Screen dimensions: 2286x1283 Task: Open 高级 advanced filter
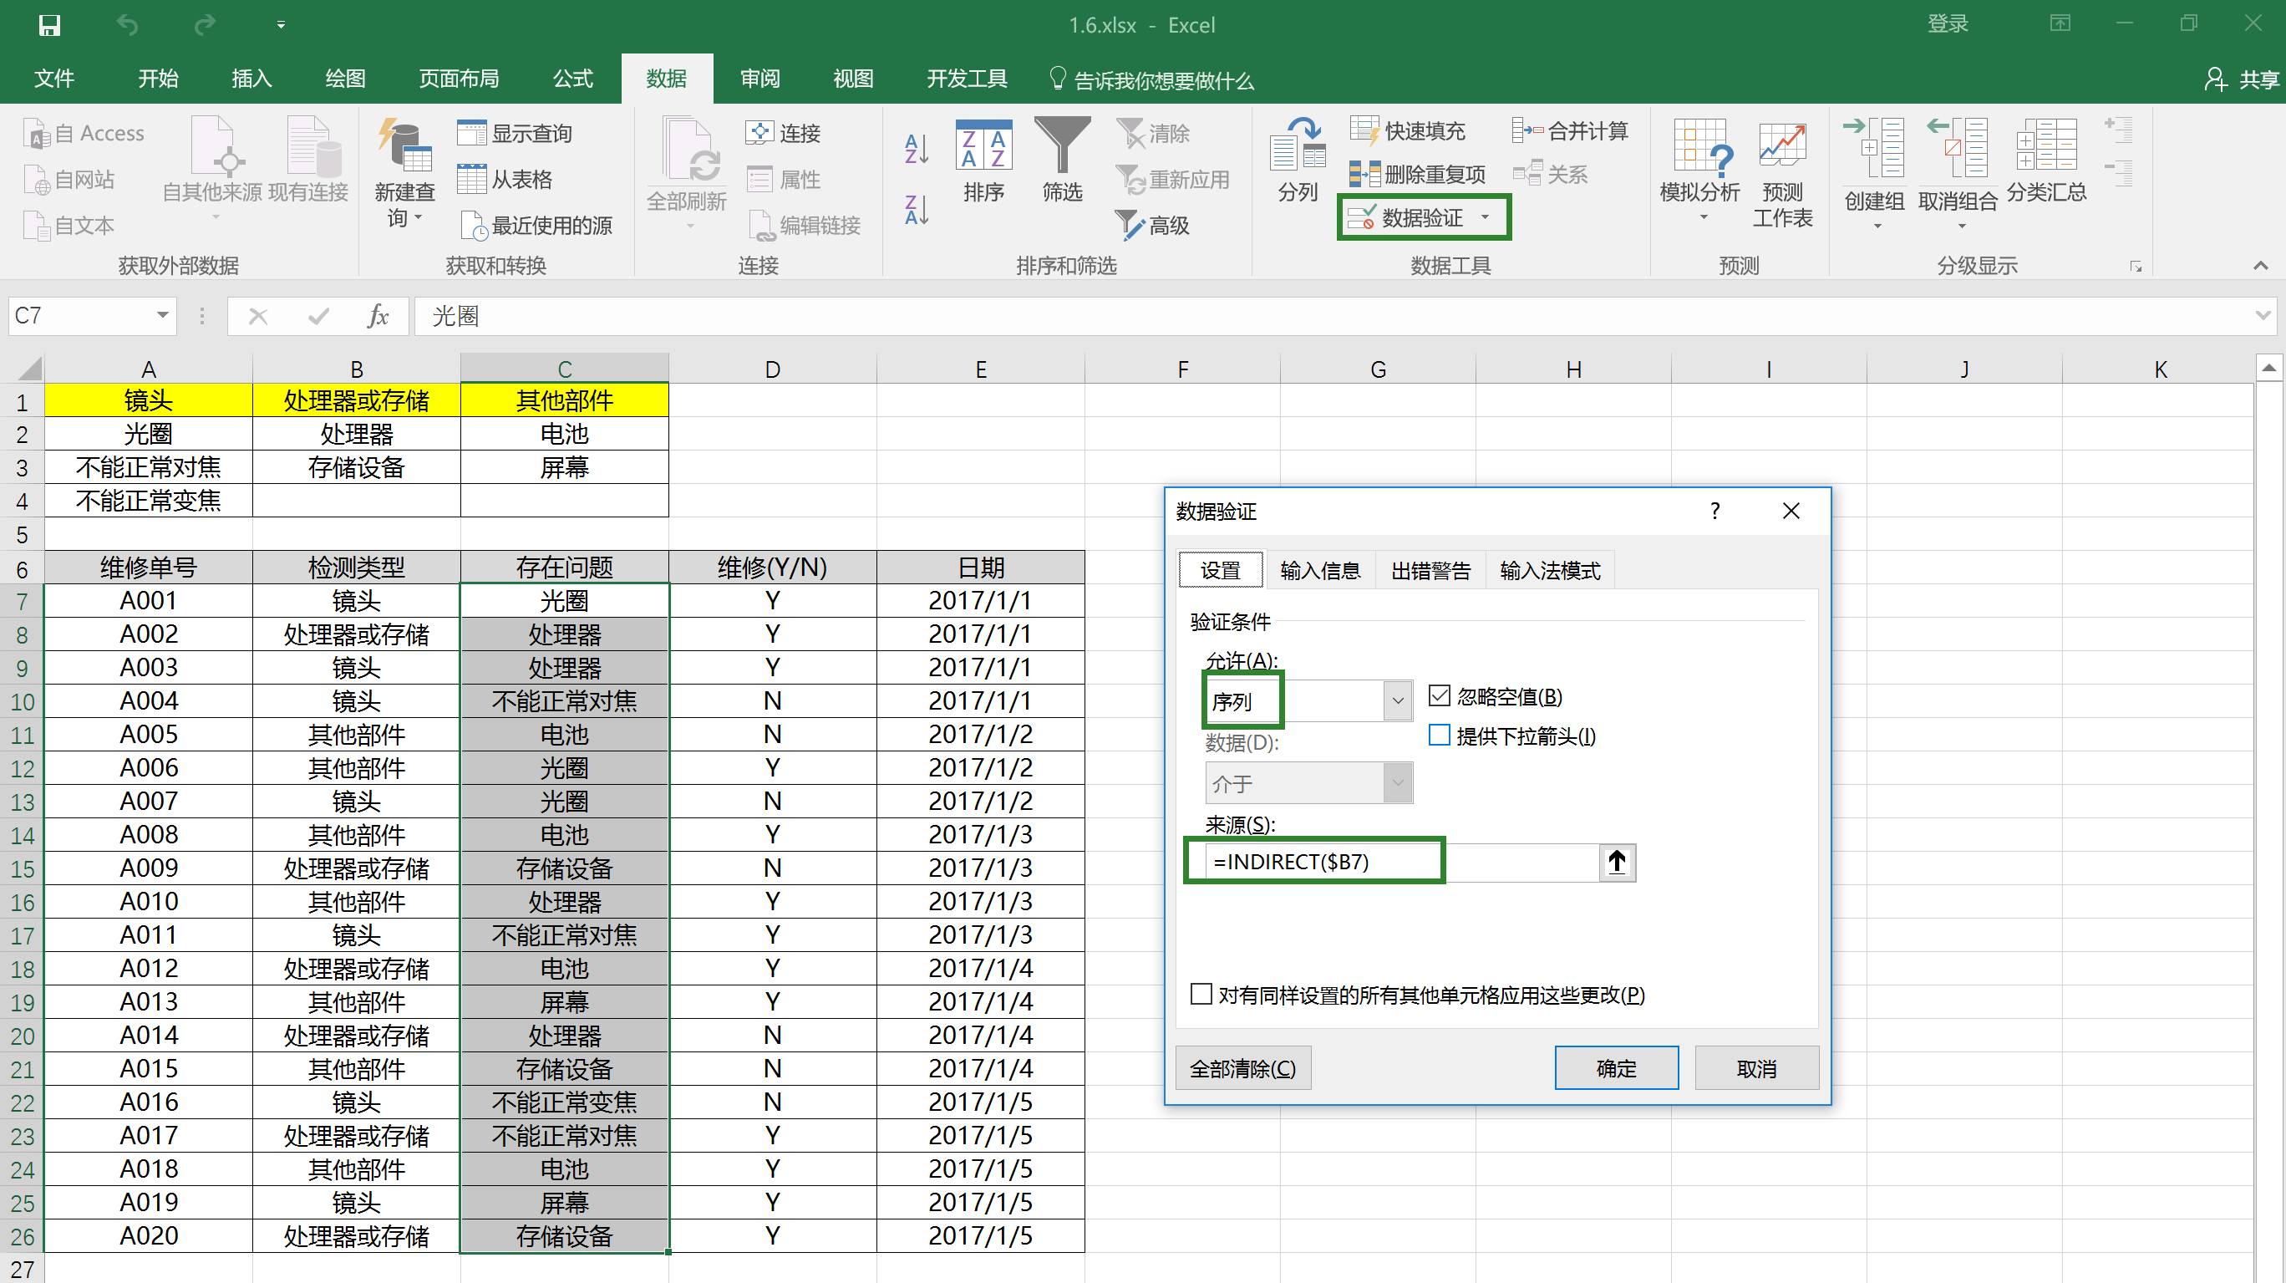pos(1152,226)
